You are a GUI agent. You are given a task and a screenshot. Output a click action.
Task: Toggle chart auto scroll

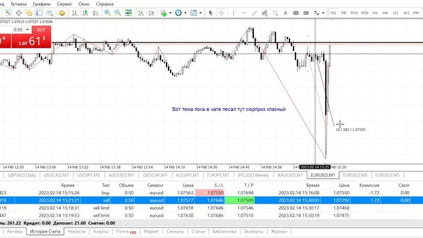[x=141, y=13]
